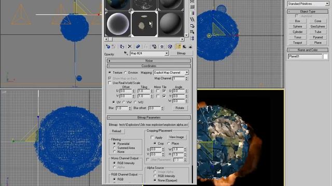
Task: Click the View Image button
Action: [176, 137]
